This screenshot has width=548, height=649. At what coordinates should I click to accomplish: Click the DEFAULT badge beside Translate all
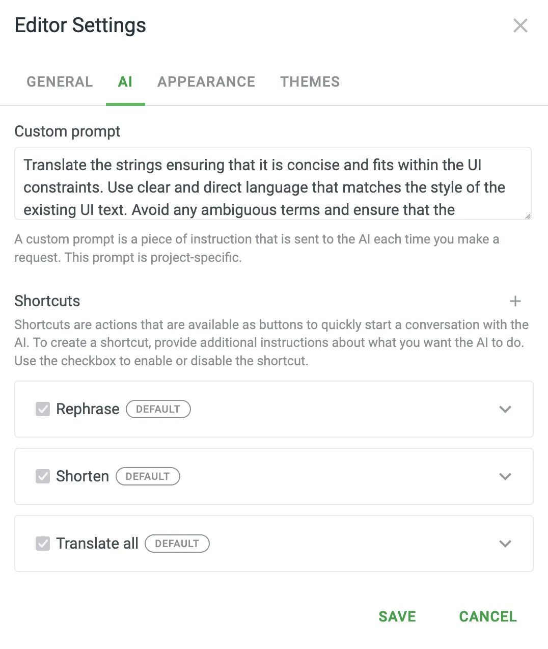(177, 544)
